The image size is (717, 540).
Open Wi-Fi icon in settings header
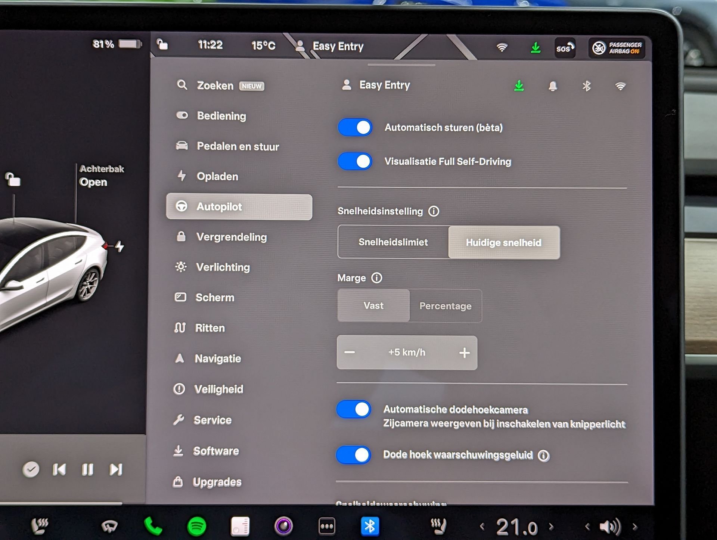620,86
